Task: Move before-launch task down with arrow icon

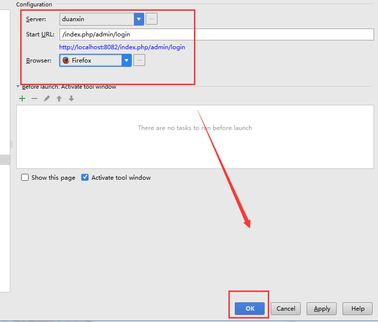Action: coord(71,98)
